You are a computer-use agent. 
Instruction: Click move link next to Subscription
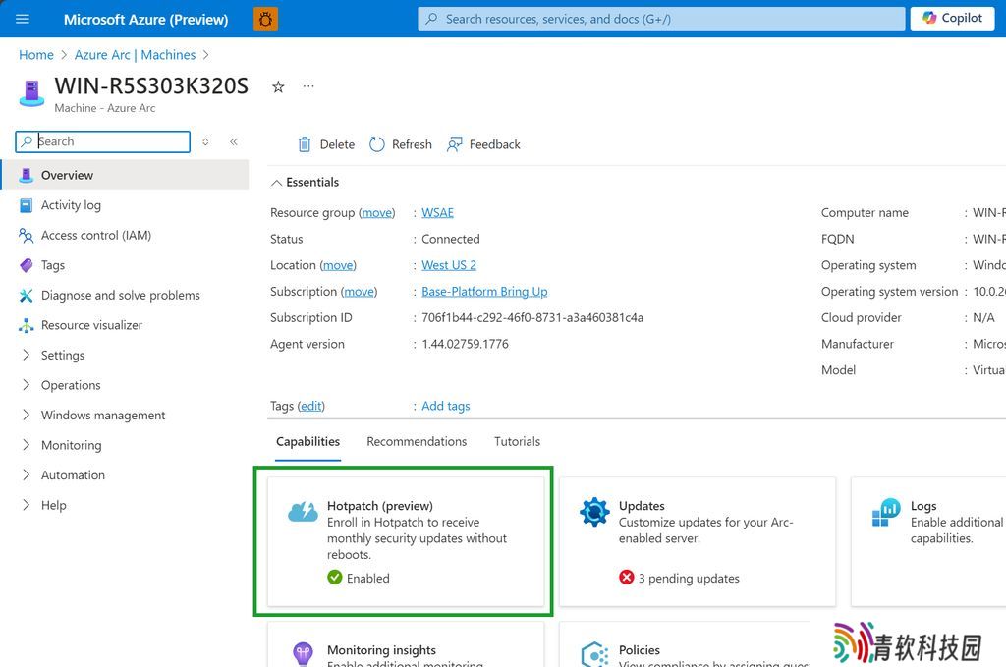(x=359, y=291)
